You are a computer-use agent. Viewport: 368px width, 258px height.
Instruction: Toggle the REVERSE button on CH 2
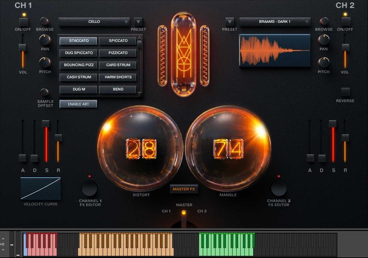345,92
